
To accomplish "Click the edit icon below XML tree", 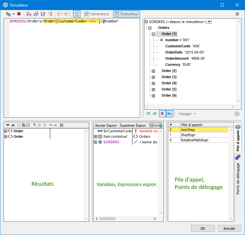I will [237, 114].
